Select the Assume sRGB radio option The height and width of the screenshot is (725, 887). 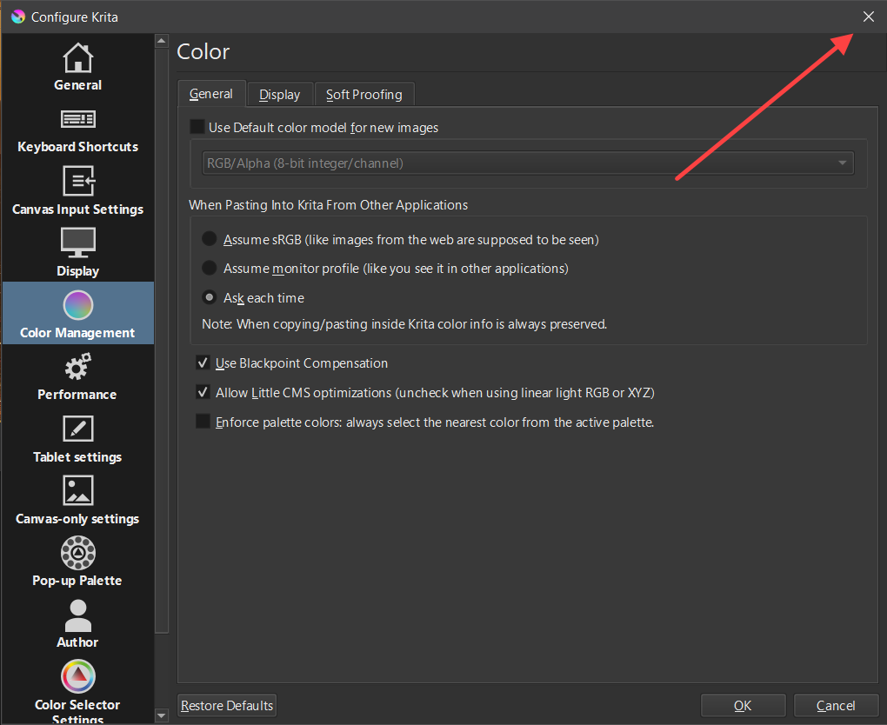(210, 239)
